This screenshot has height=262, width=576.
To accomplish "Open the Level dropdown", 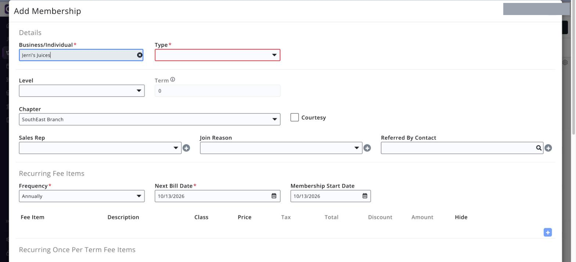I will point(82,91).
